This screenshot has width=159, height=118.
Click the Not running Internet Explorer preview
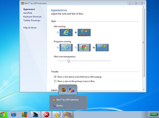(x=66, y=32)
